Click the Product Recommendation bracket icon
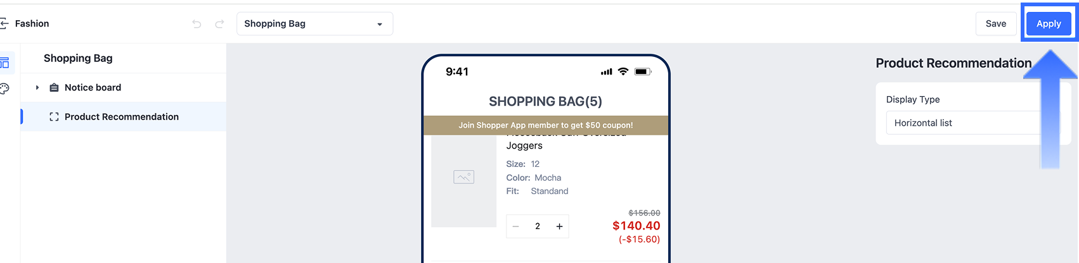 click(x=54, y=117)
